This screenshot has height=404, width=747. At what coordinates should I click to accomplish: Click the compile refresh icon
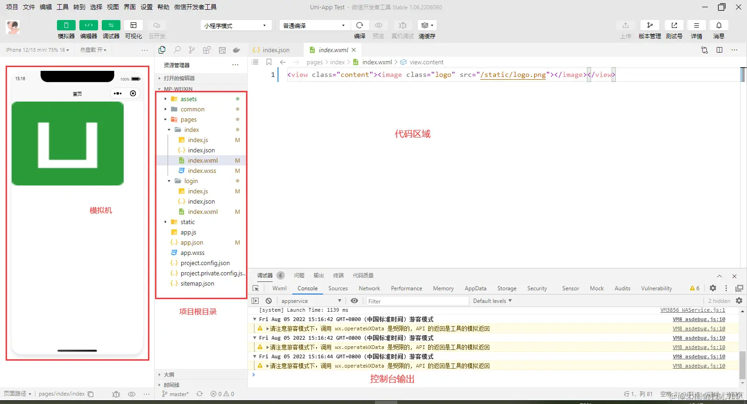click(x=359, y=25)
